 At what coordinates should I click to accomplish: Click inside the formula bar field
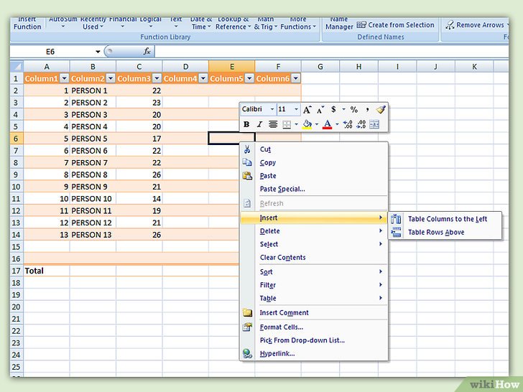click(x=332, y=52)
